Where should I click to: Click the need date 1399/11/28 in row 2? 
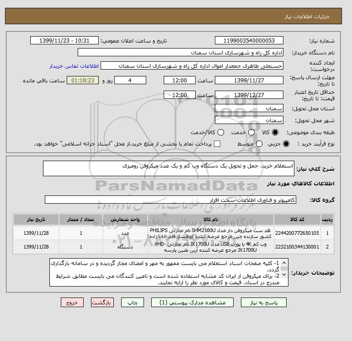[36, 247]
